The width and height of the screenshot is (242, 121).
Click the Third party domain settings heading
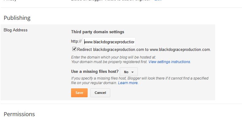tap(97, 32)
